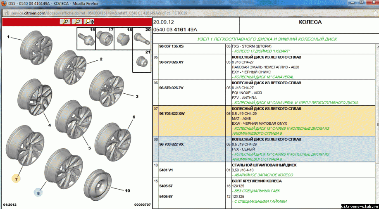
Task: Click alloy wheel number 3 in diagram
Action: click(x=107, y=88)
